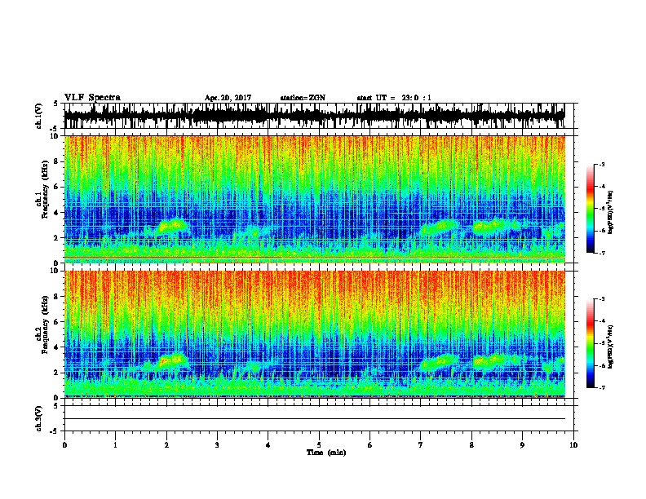Click the ch.2 frequency tick label "6"
The height and width of the screenshot is (499, 646).
click(x=56, y=322)
